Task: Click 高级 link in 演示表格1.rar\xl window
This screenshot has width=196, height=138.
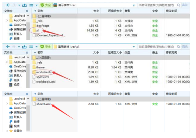Action: 185,47
